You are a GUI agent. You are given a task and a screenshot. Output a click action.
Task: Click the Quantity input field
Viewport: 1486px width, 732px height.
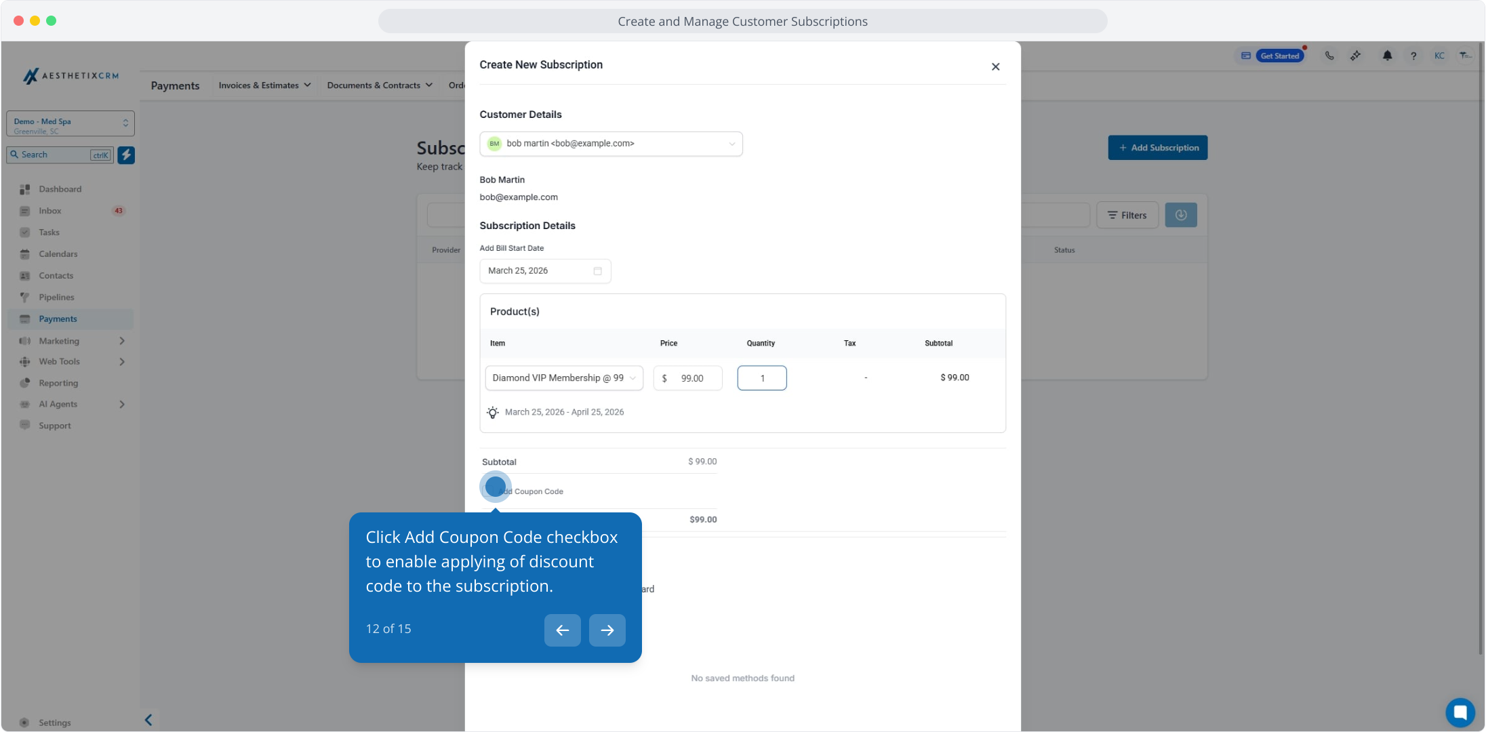(x=761, y=378)
